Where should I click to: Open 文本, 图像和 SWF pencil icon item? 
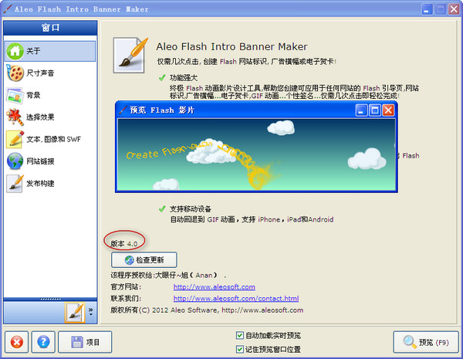click(15, 139)
